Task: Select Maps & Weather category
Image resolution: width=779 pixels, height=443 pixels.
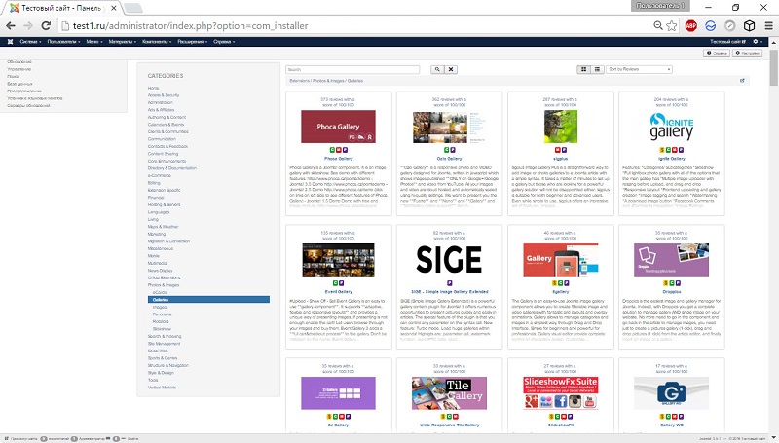Action: point(163,227)
